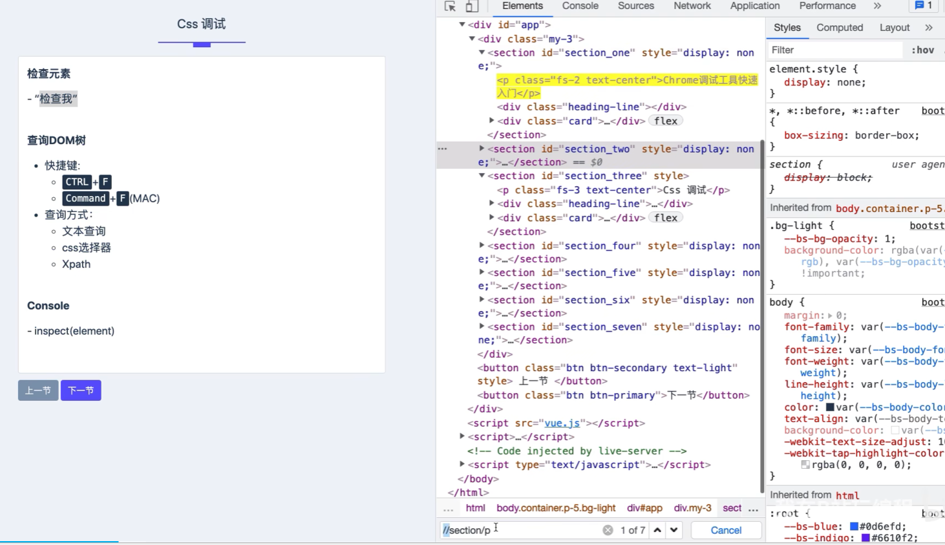Viewport: 945px width, 545px height.
Task: Open the Application tab
Action: tap(755, 6)
